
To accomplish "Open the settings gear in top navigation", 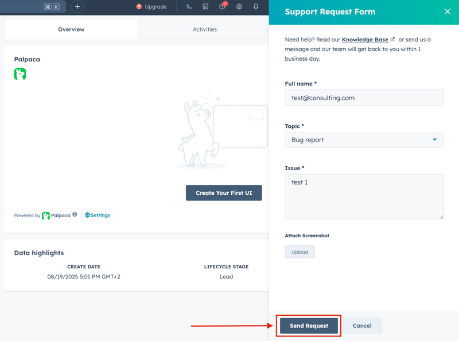I will [239, 7].
